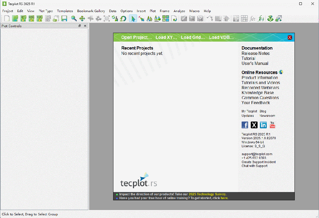Click the globe icon beside Online Resources
Image resolution: width=319 pixels, height=218 pixels.
[x=281, y=72]
